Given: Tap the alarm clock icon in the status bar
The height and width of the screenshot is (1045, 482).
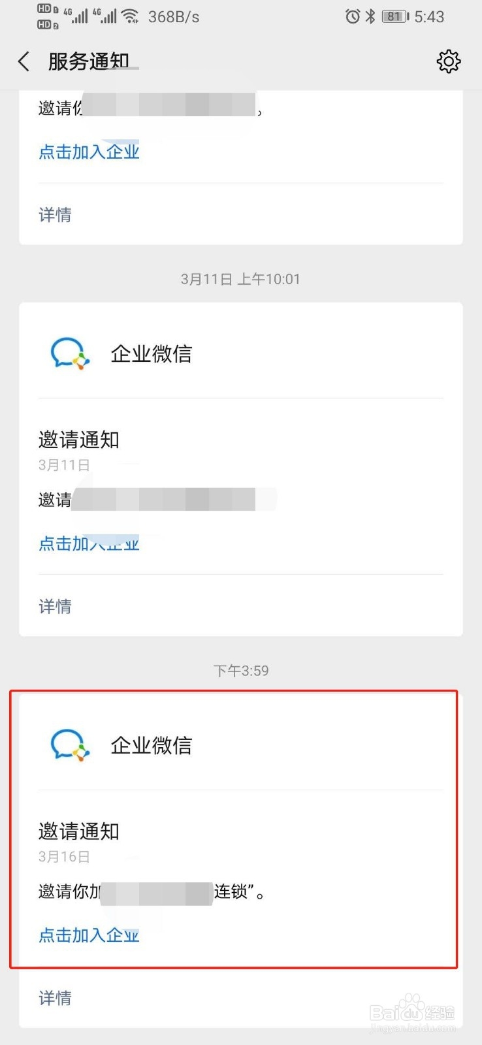Looking at the screenshot, I should [353, 16].
